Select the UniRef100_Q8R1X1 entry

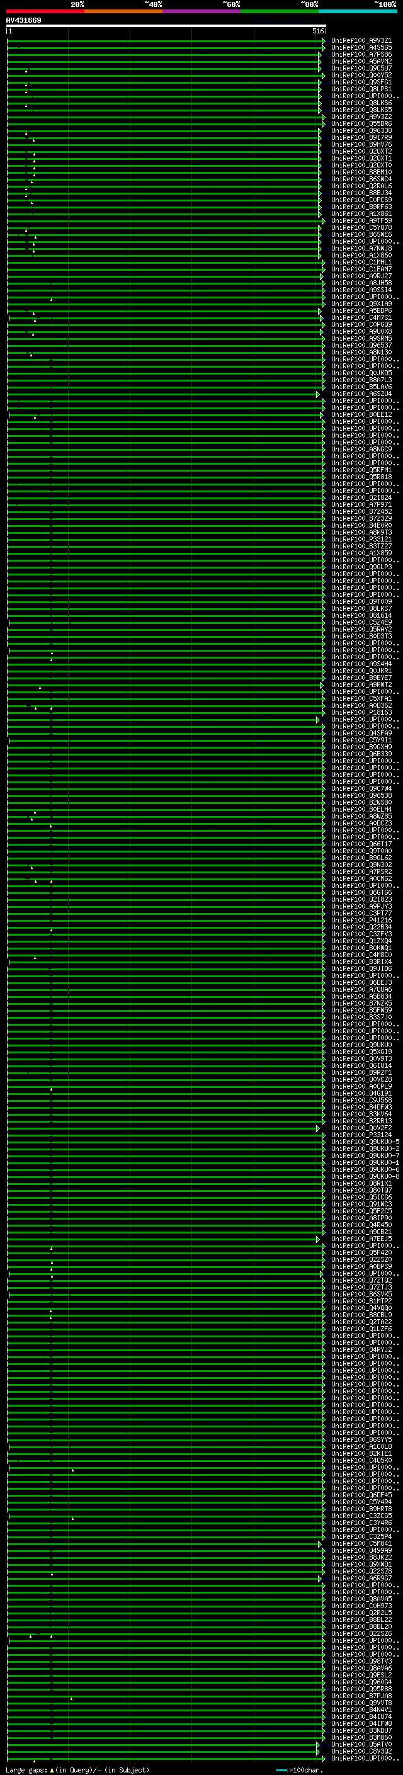[x=361, y=1183]
